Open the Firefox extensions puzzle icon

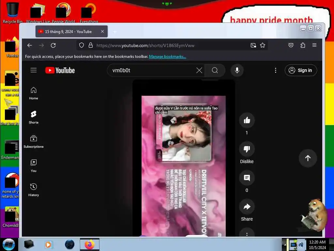303,45
